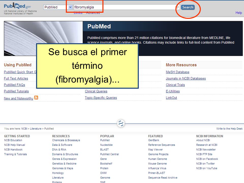Open BLAST footer link

pos(104,149)
